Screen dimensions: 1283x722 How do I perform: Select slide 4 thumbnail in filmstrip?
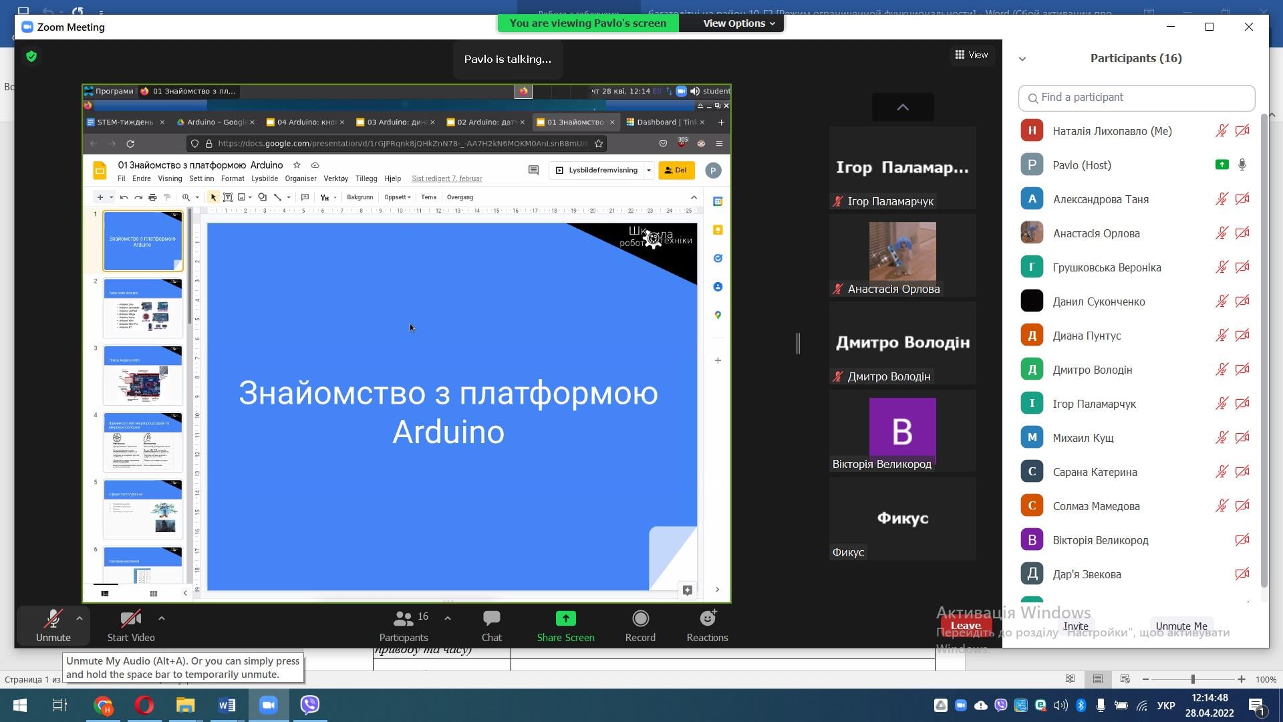pos(142,442)
